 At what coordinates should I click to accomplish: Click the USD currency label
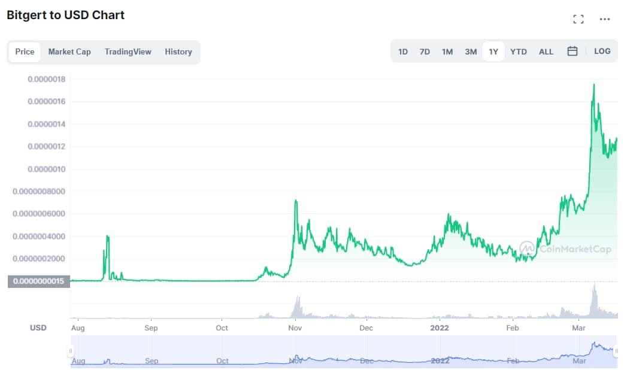click(x=38, y=328)
